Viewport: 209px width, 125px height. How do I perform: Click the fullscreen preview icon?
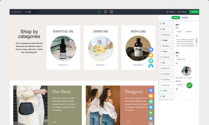point(111,12)
